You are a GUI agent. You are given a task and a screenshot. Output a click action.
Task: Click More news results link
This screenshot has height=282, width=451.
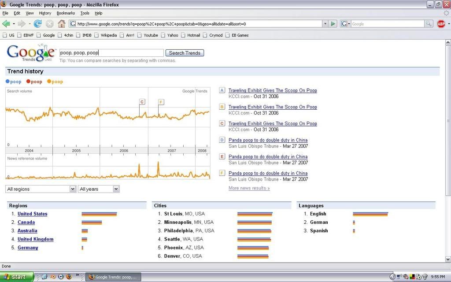249,188
